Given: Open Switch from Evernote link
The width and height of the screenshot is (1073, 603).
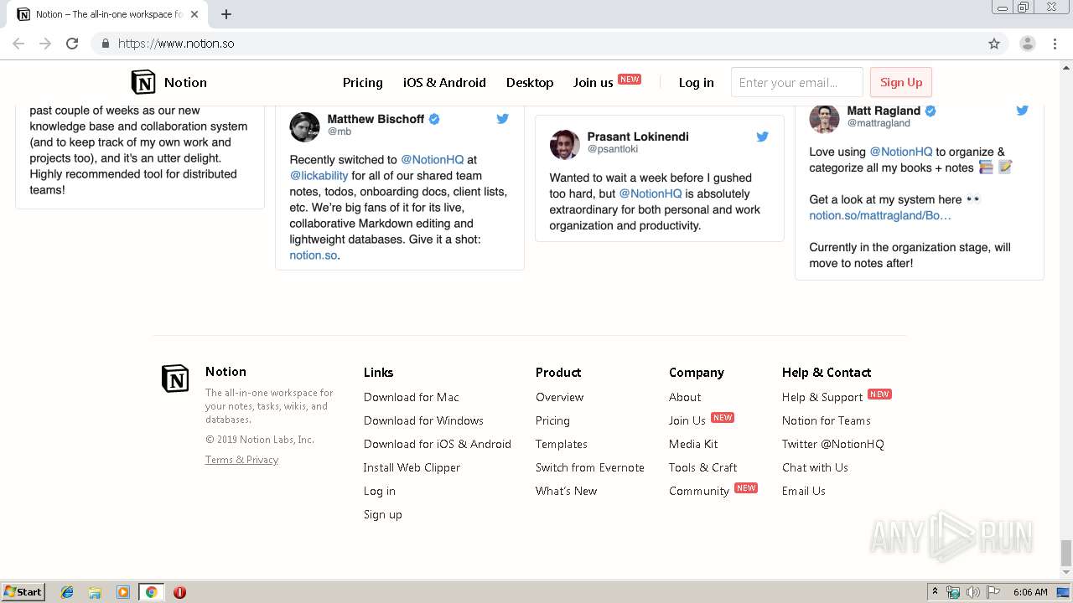Looking at the screenshot, I should coord(590,467).
